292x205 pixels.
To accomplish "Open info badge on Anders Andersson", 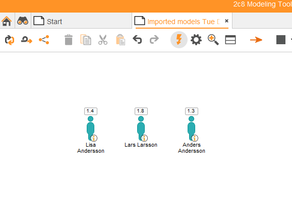I will (x=195, y=138).
